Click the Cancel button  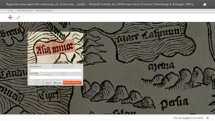57,83
